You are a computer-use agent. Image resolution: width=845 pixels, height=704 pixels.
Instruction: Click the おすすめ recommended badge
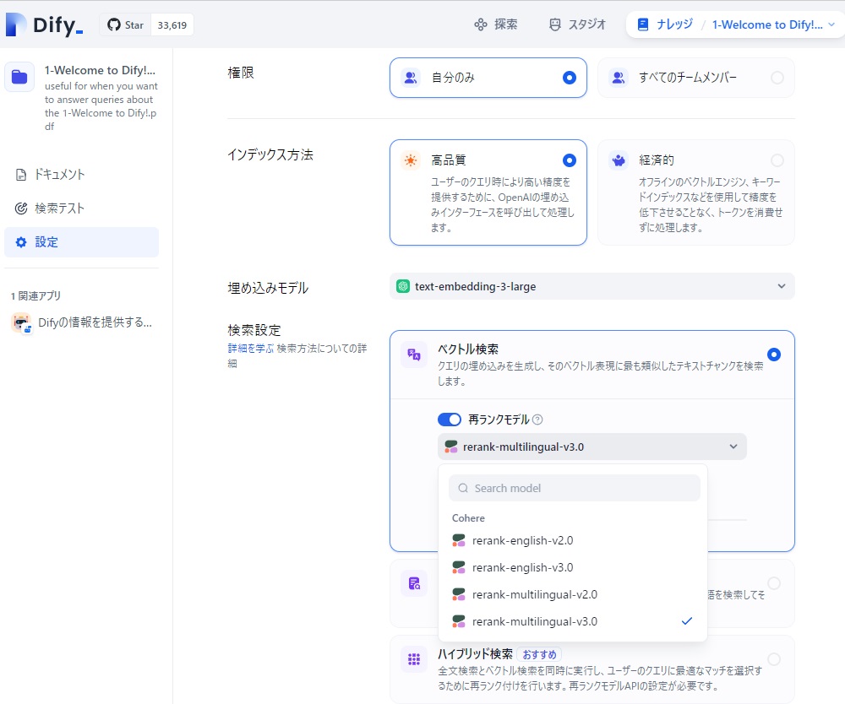pyautogui.click(x=539, y=654)
